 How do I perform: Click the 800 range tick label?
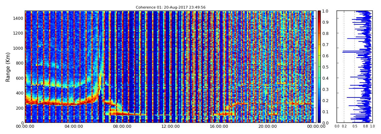point(19,63)
